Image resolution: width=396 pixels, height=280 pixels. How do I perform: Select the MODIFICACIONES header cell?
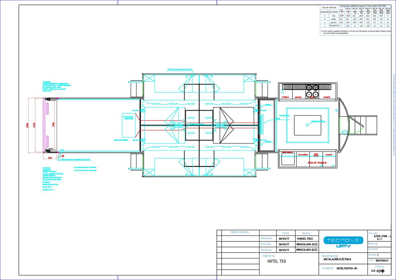click(x=239, y=232)
